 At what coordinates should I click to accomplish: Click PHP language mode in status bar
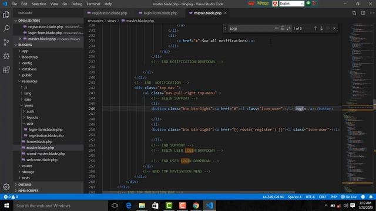tap(334, 197)
